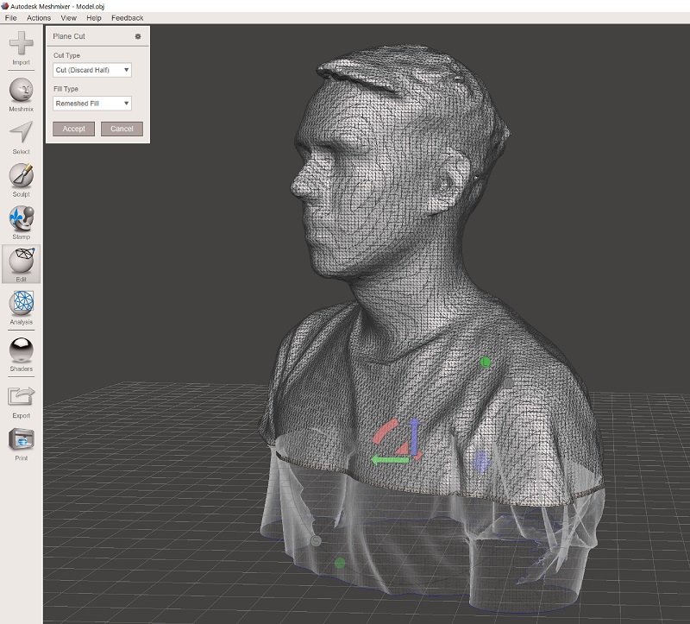Click the thick blue plane-flip arrow
690x624 pixels.
pos(480,462)
